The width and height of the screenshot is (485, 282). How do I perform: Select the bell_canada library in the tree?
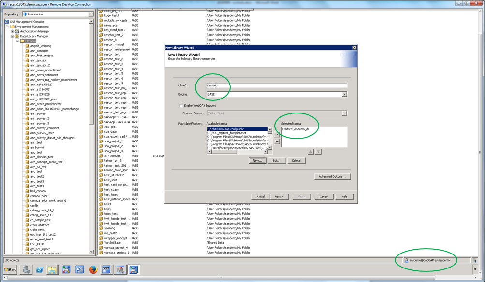tap(38, 191)
